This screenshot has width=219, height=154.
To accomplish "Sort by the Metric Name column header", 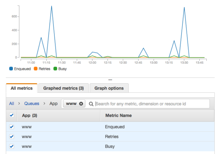I will 118,115.
